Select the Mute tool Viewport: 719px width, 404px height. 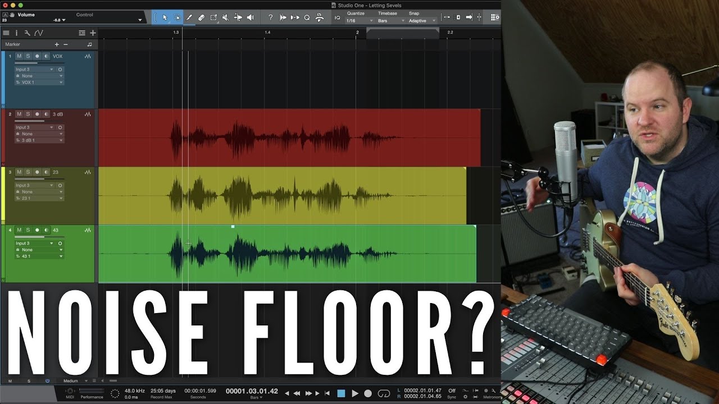[225, 17]
